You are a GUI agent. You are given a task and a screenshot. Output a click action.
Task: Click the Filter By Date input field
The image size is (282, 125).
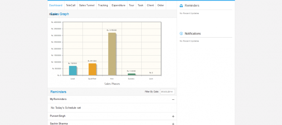[x=167, y=92]
